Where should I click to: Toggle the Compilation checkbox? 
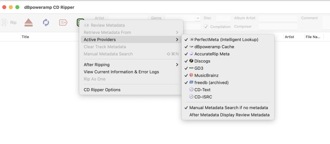(x=206, y=27)
